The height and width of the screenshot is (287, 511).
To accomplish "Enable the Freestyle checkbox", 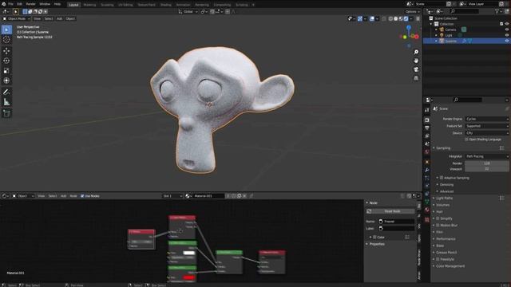I will (438, 259).
